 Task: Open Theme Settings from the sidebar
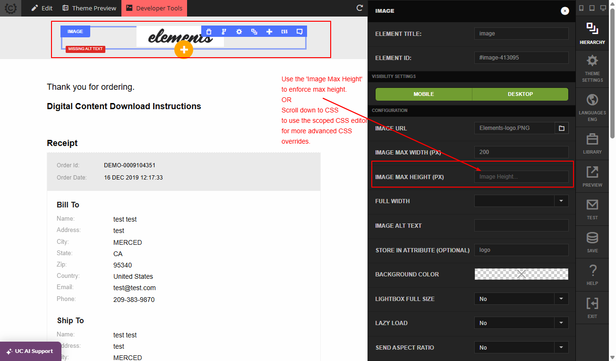point(592,69)
